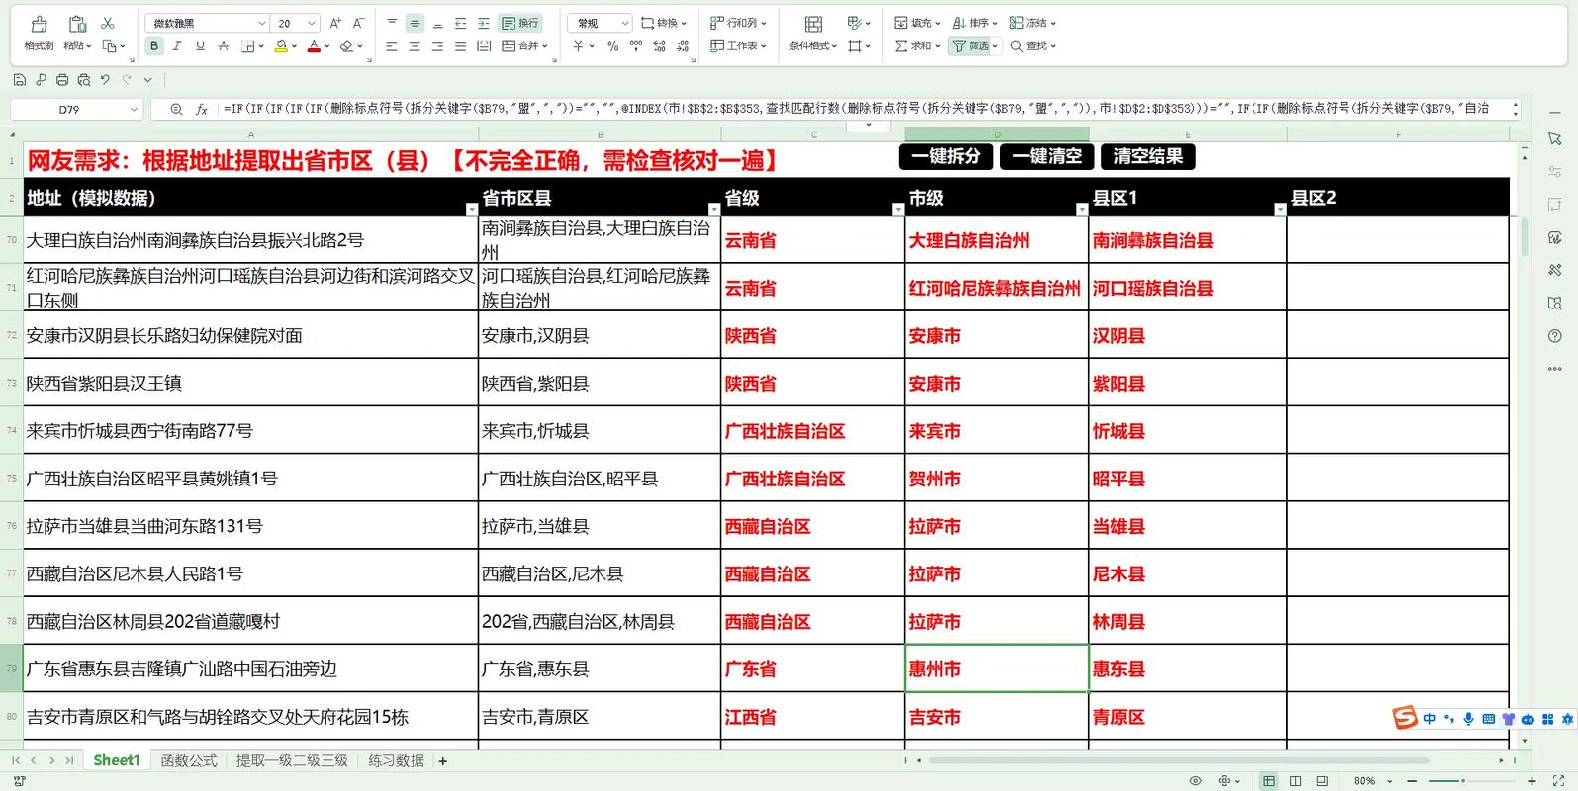Viewport: 1578px width, 791px height.
Task: Switch to the 练习数据 sheet tab
Action: 396,760
